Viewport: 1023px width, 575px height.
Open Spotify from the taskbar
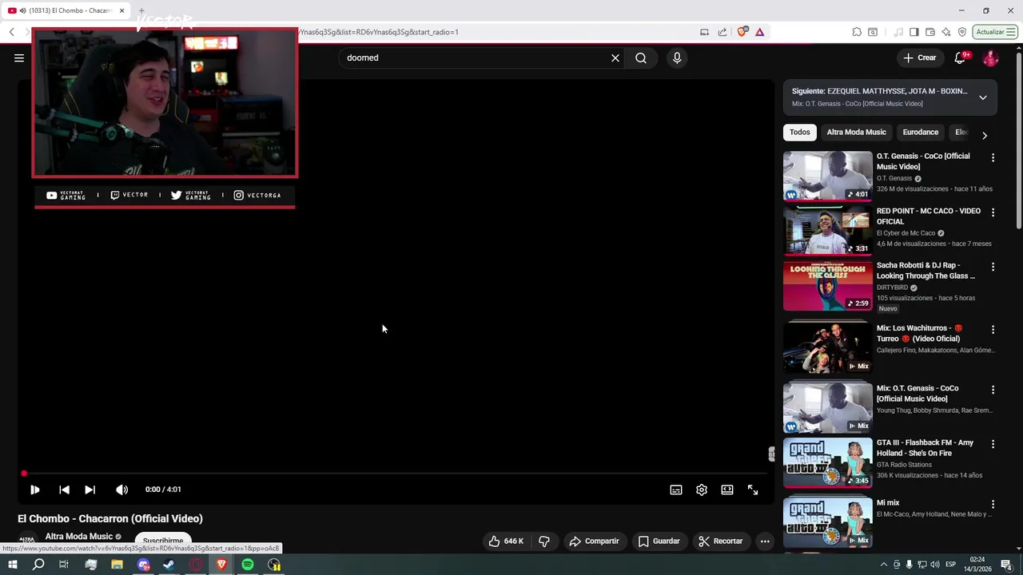pos(248,565)
